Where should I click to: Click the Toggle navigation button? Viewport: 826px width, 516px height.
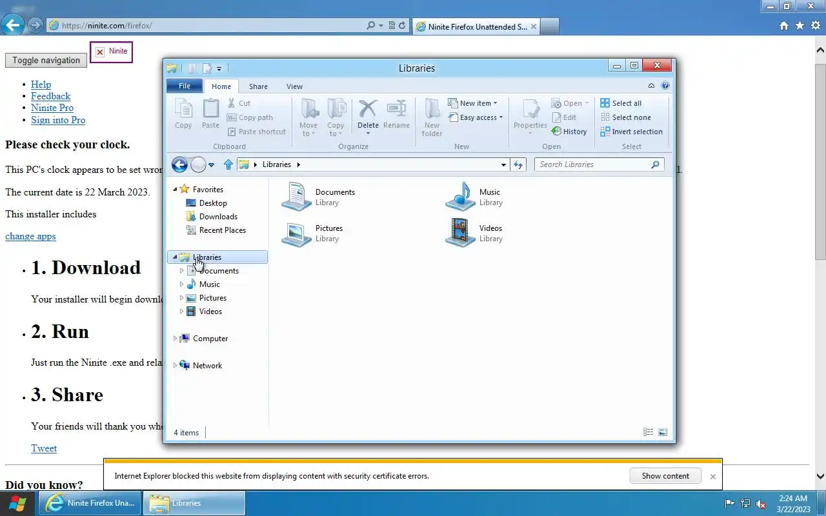click(46, 60)
